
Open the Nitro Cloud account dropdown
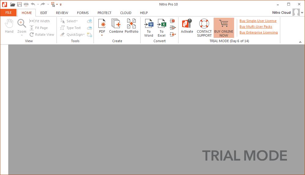point(302,13)
